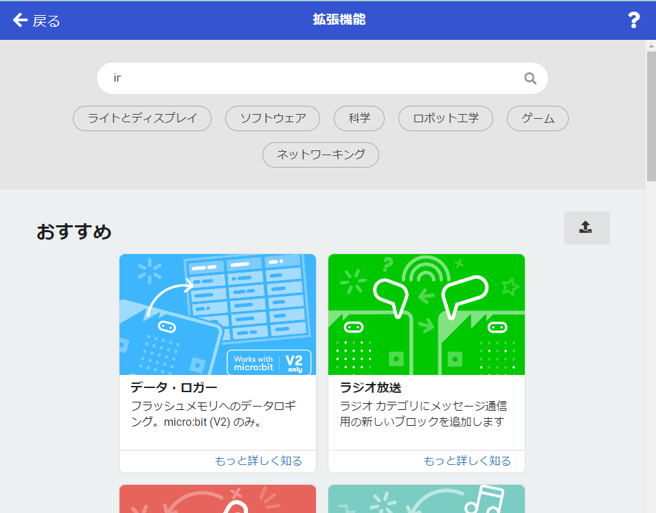The height and width of the screenshot is (513, 656).
Task: Select the ゲーム category tag
Action: (x=538, y=118)
